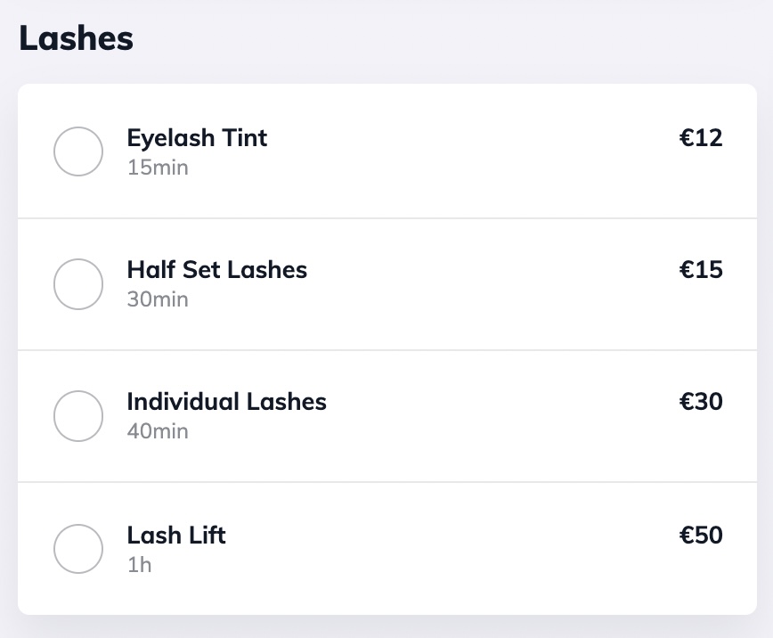Image resolution: width=773 pixels, height=638 pixels.
Task: Select the Eyelash Tint radio button
Action: (x=78, y=151)
